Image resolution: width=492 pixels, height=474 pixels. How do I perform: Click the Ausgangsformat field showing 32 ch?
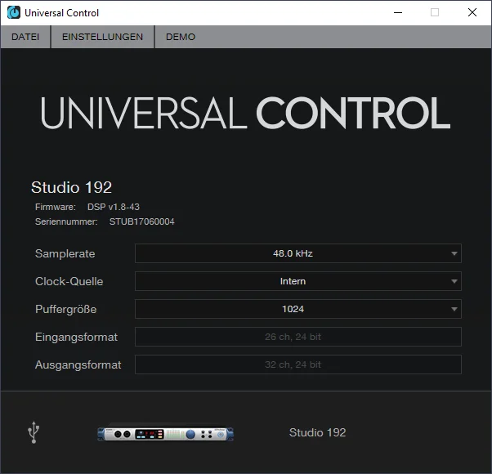(297, 364)
